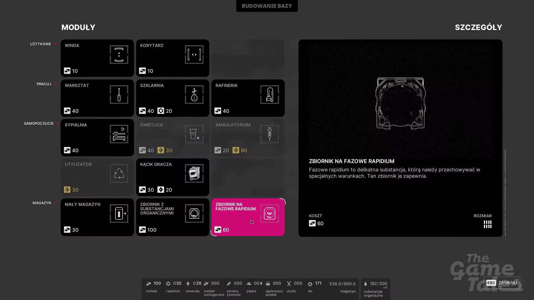This screenshot has height=300, width=534.
Task: Click the disabled Ambulatorium module tile
Action: (248, 138)
